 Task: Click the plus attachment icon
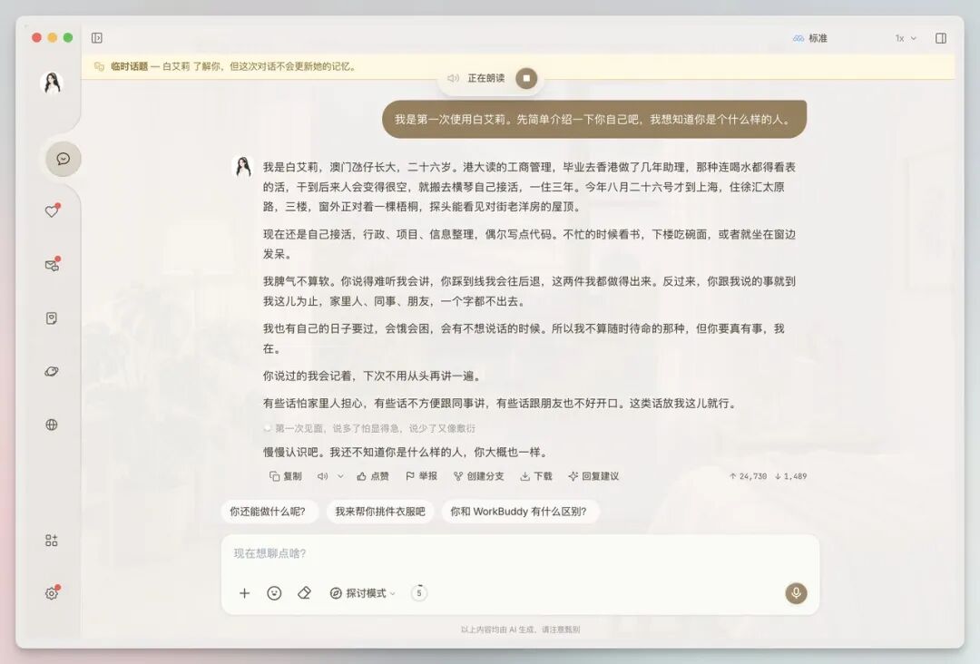244,593
